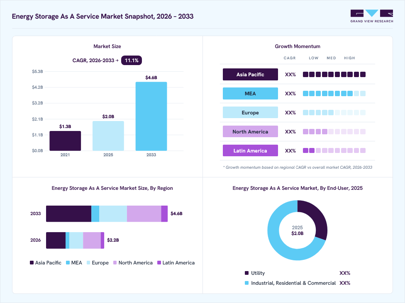The height and width of the screenshot is (303, 405).
Task: Click the North America region label
Action: click(x=250, y=132)
